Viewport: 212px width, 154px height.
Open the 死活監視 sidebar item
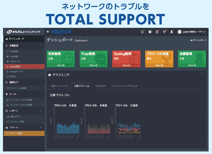coord(24,51)
